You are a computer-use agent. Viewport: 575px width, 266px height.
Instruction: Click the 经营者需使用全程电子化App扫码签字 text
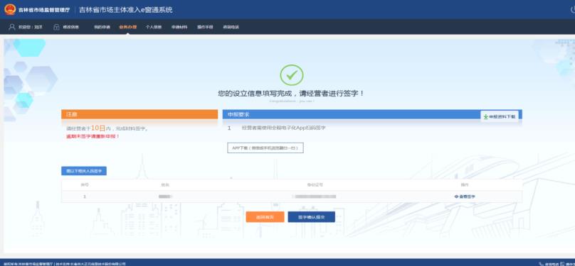tap(284, 128)
